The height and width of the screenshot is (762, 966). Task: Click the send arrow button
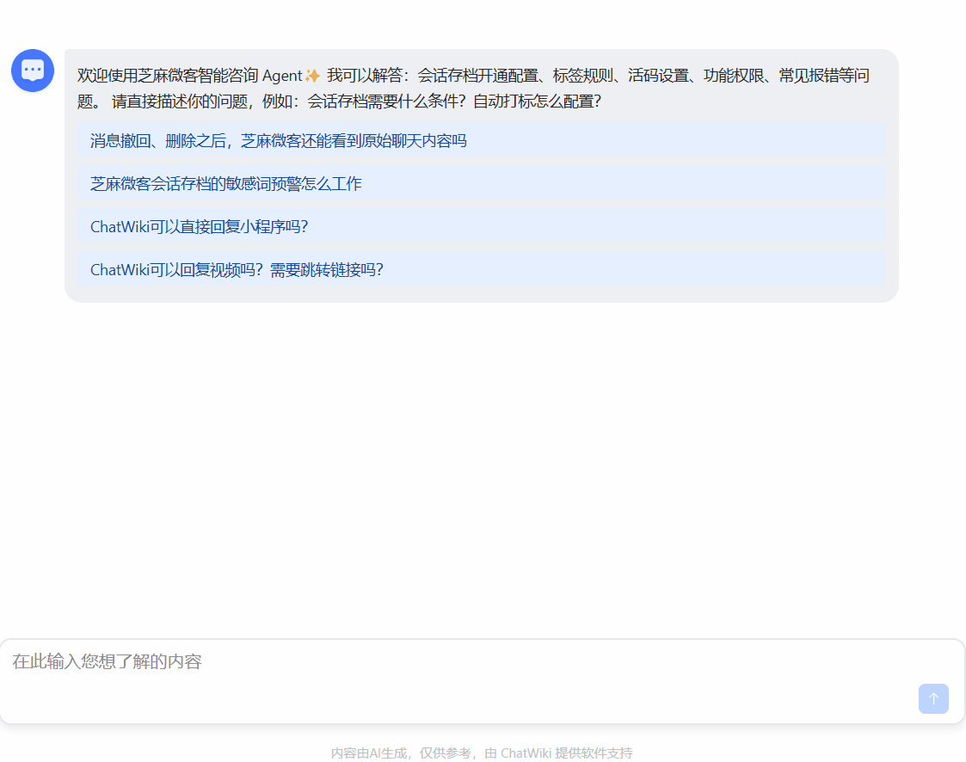pyautogui.click(x=933, y=698)
